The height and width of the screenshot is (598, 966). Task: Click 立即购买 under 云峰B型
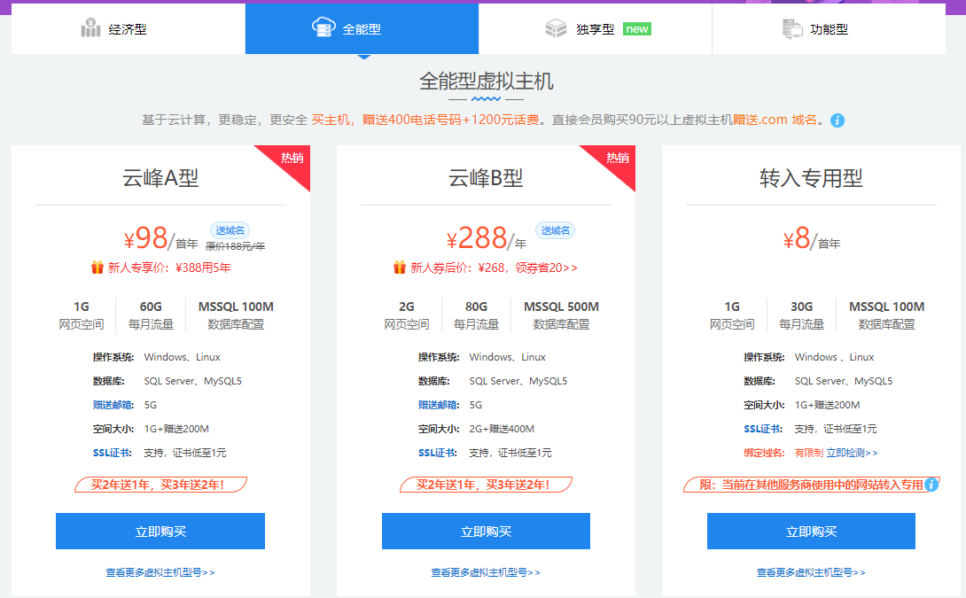[486, 531]
